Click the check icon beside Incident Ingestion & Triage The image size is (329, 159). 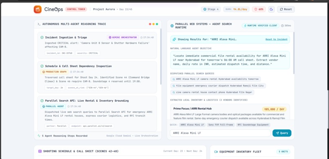point(42,37)
